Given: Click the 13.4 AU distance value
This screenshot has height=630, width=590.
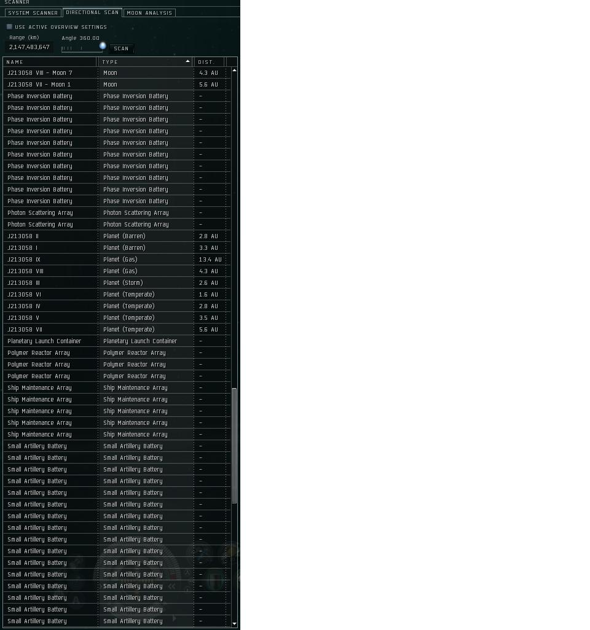Looking at the screenshot, I should point(210,260).
